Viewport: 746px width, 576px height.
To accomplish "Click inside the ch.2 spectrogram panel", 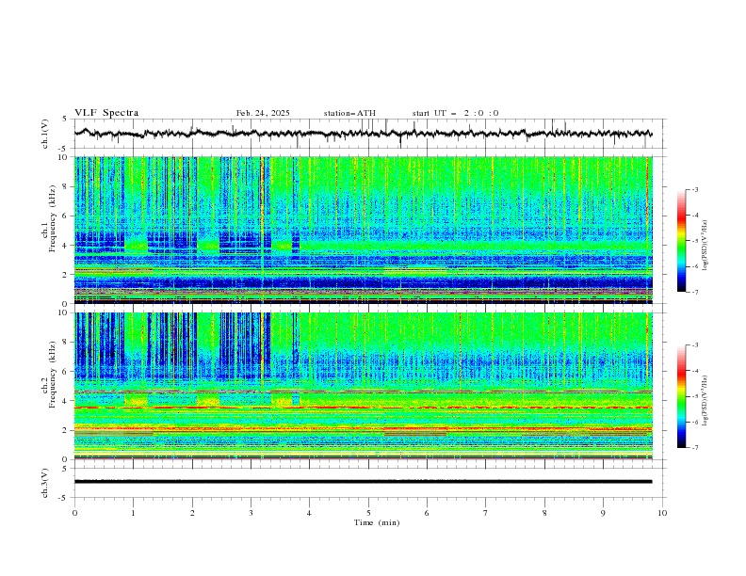I will [x=364, y=386].
